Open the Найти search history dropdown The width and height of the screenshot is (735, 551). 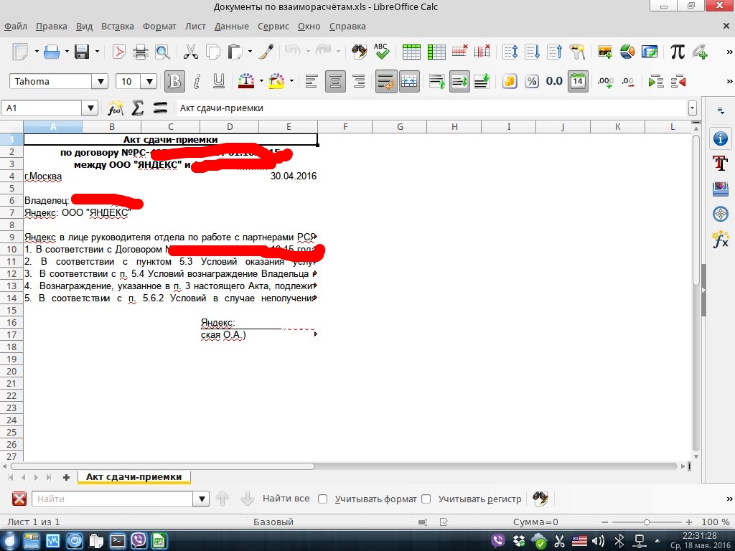pos(201,499)
